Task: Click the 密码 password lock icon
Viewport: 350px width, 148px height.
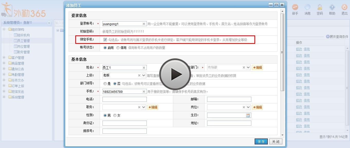Action: coord(320,7)
